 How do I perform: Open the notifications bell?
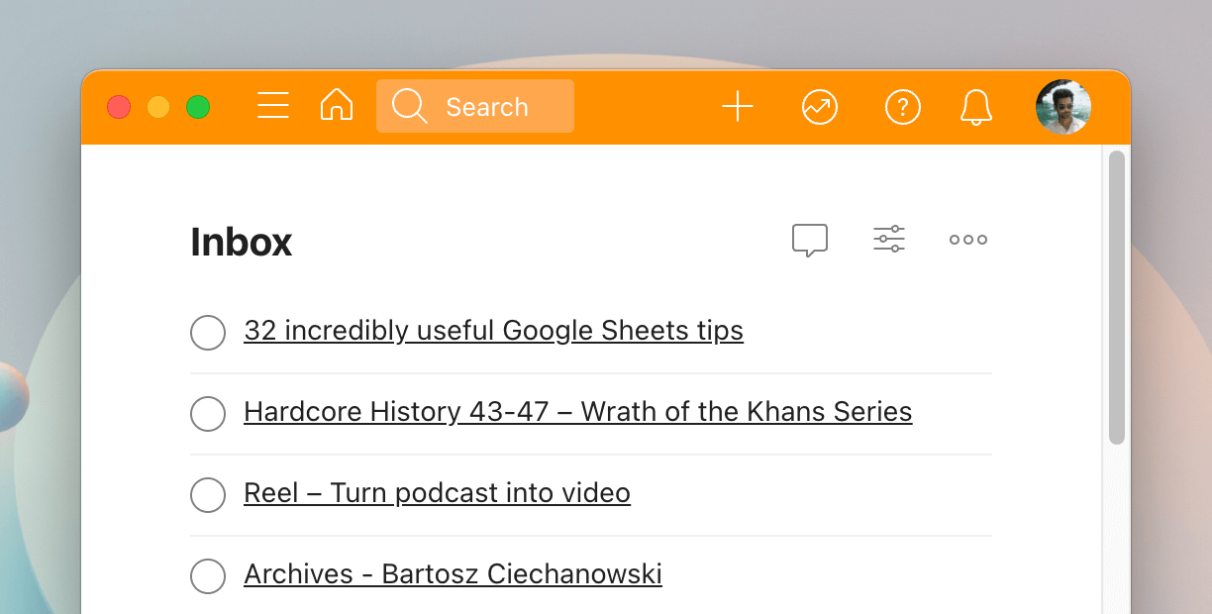976,107
